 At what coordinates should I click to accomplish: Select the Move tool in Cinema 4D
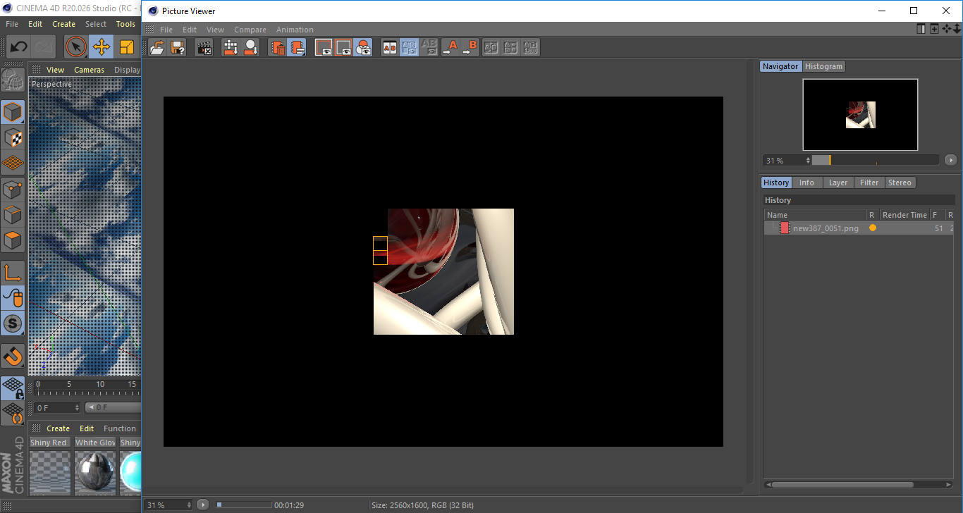coord(102,47)
